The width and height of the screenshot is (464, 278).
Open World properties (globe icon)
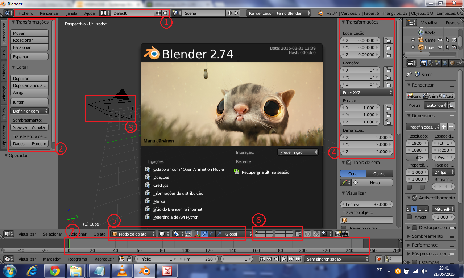point(444,63)
